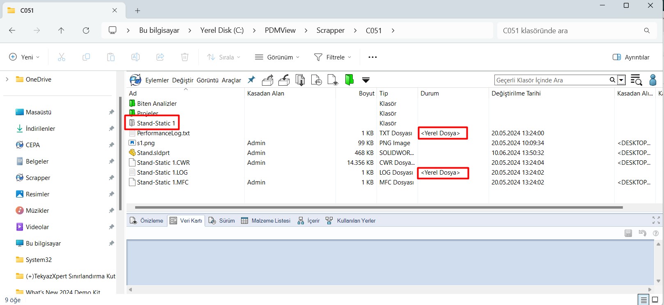This screenshot has width=664, height=305.
Task: Expand the OneDrive tree node
Action: pyautogui.click(x=7, y=79)
